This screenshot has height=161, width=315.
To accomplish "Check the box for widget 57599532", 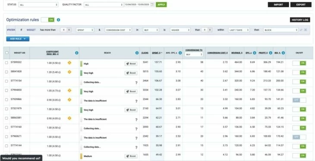I will click(6, 63).
